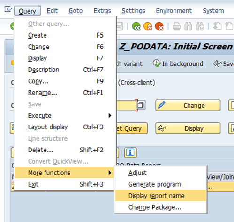Expand the Execute submenu arrow
The height and width of the screenshot is (222, 234).
(x=110, y=116)
